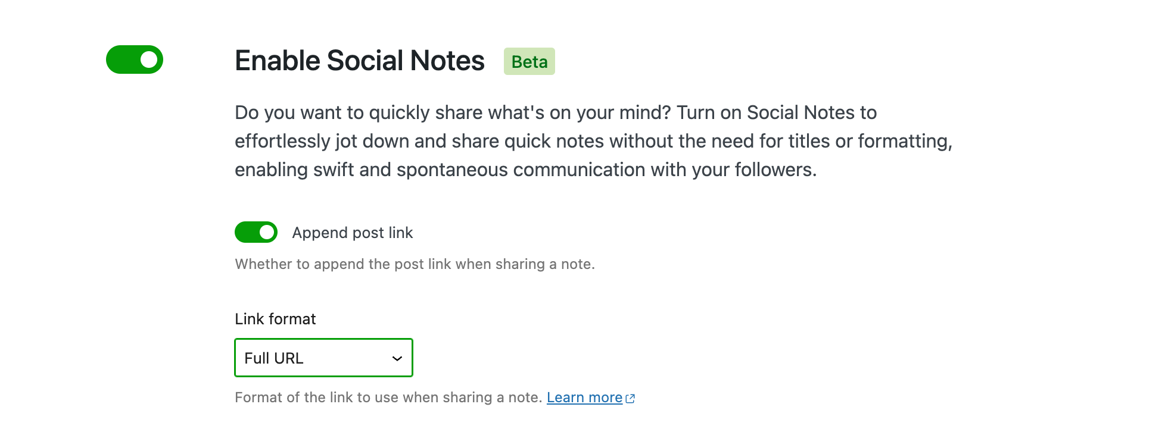The image size is (1165, 432).
Task: Click the 'Whether to append the post link' help text
Action: (415, 264)
